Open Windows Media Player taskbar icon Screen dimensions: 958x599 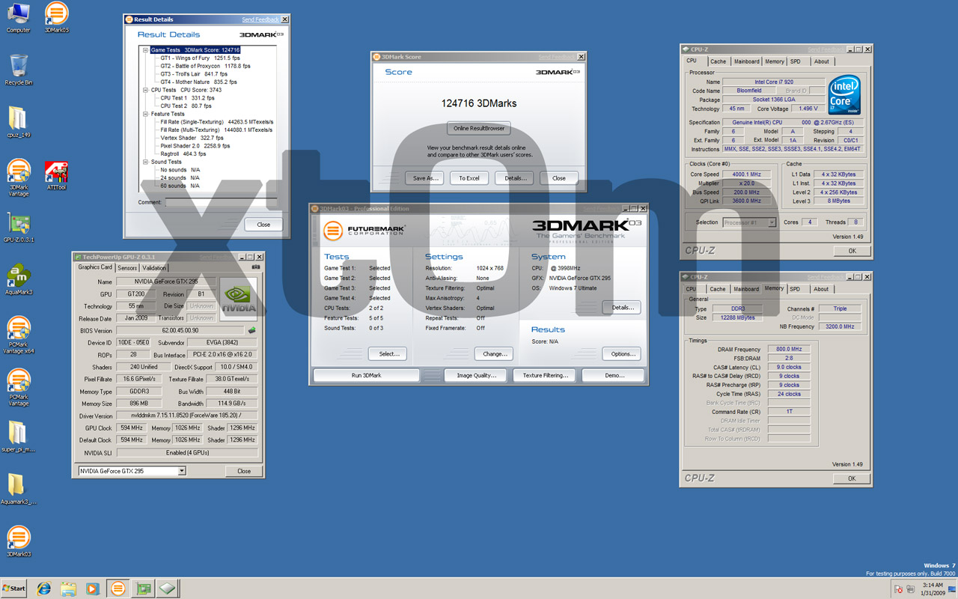click(93, 589)
